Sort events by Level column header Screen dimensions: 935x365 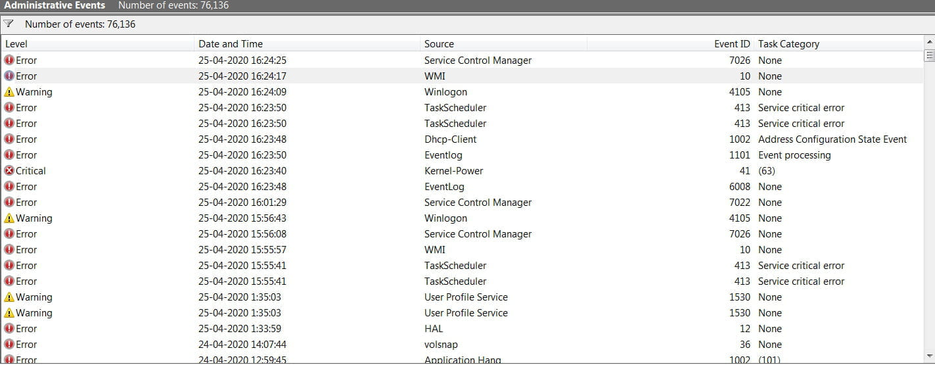pyautogui.click(x=99, y=44)
